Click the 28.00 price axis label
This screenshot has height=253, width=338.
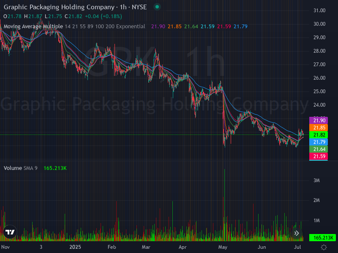tap(319, 51)
